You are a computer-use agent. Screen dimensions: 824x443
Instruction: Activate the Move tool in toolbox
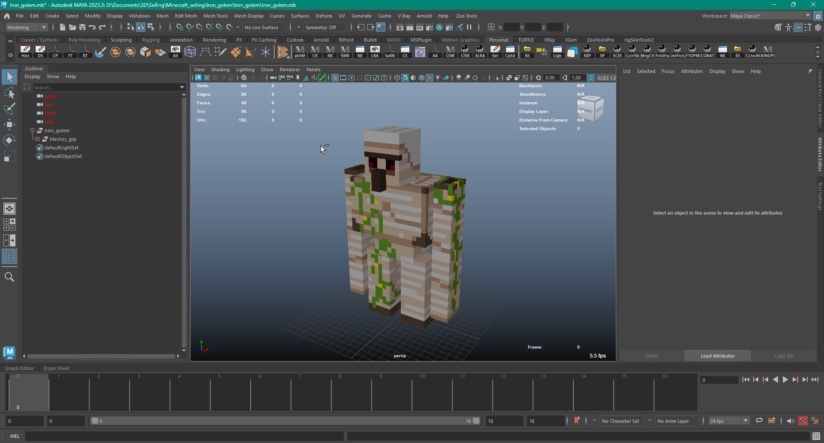coord(9,124)
